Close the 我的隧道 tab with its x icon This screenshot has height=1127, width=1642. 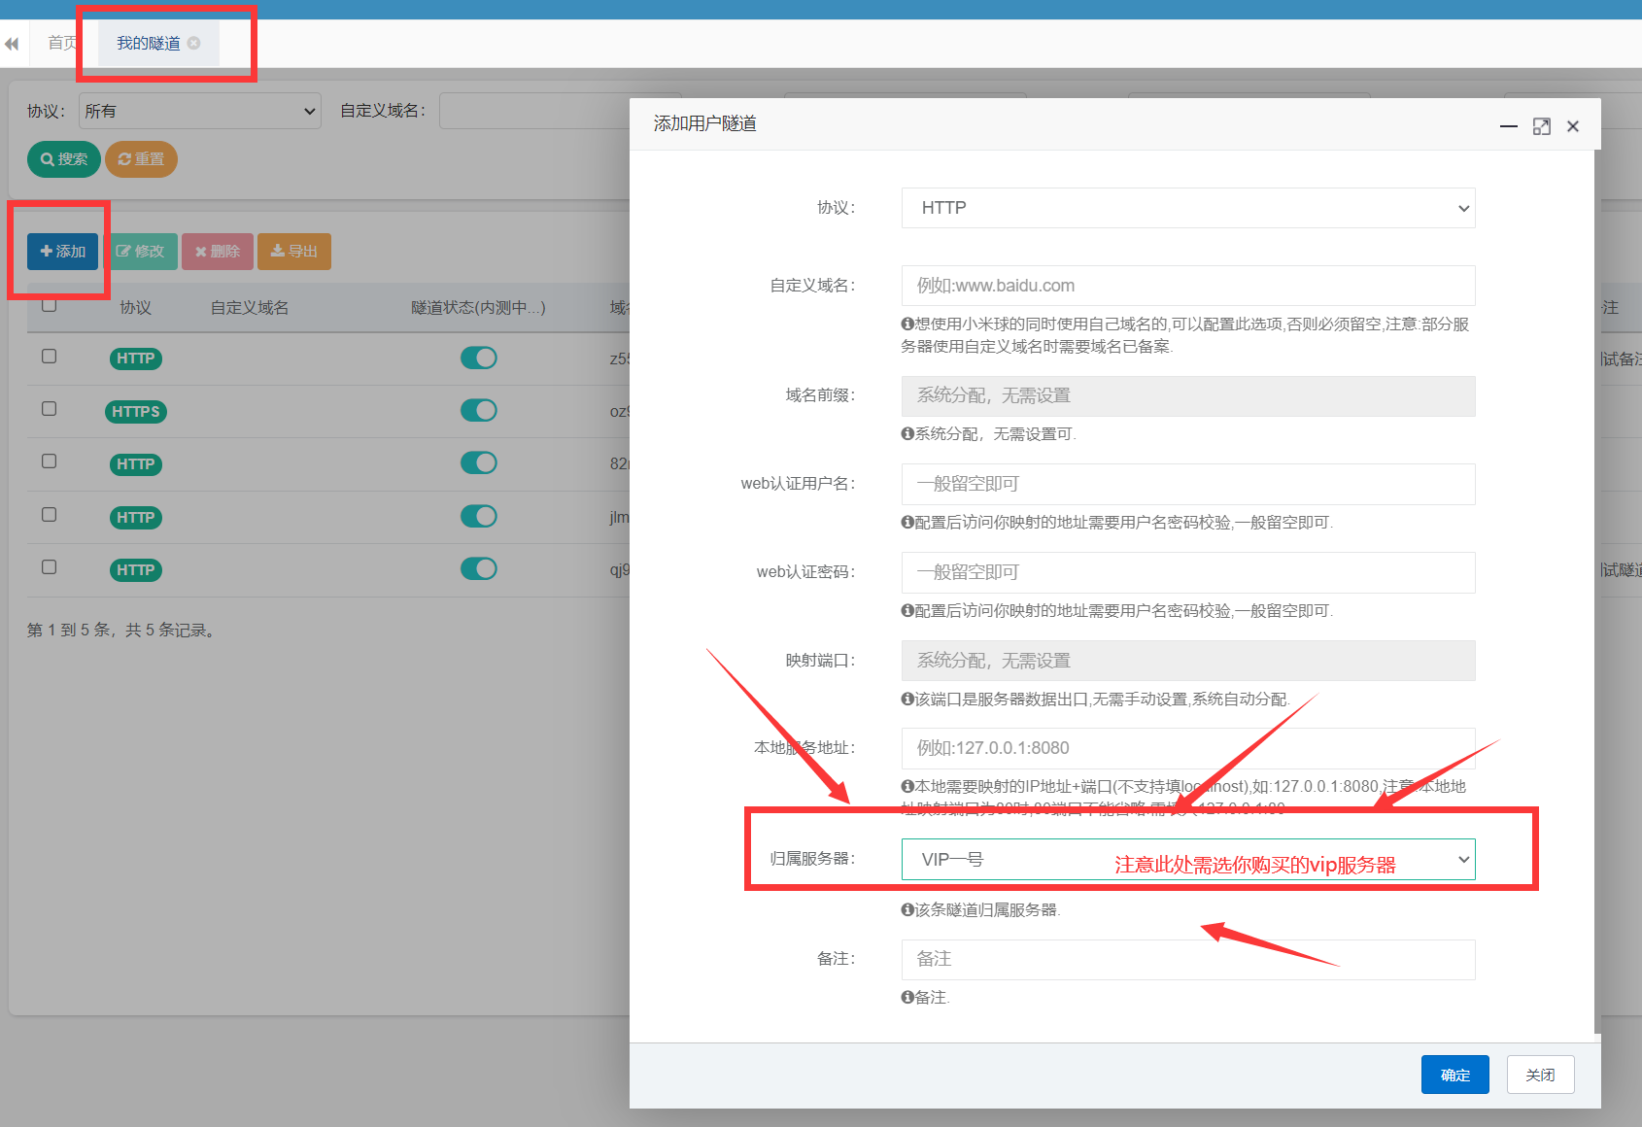194,43
